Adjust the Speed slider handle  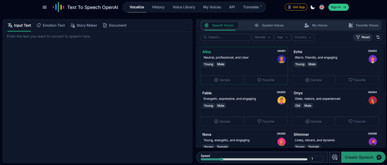click(221, 159)
